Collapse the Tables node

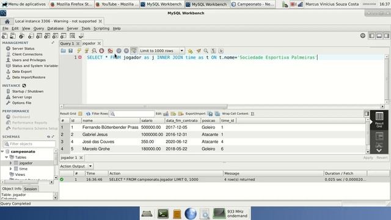7,158
